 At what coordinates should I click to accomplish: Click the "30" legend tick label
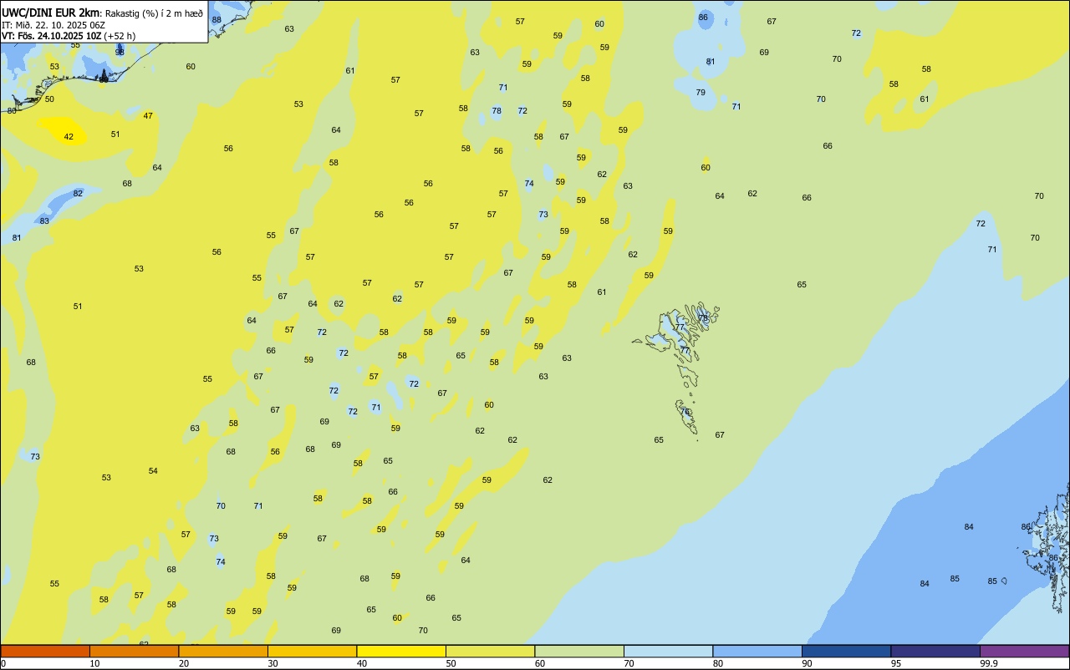(x=273, y=663)
